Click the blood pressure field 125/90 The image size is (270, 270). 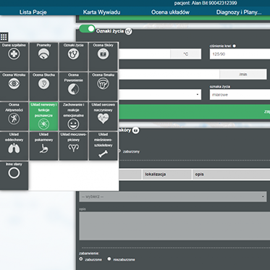(x=240, y=54)
